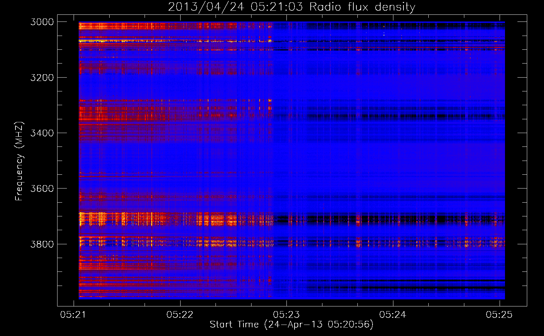Select the 3800 frequency tick label
The width and height of the screenshot is (544, 336).
(x=42, y=244)
